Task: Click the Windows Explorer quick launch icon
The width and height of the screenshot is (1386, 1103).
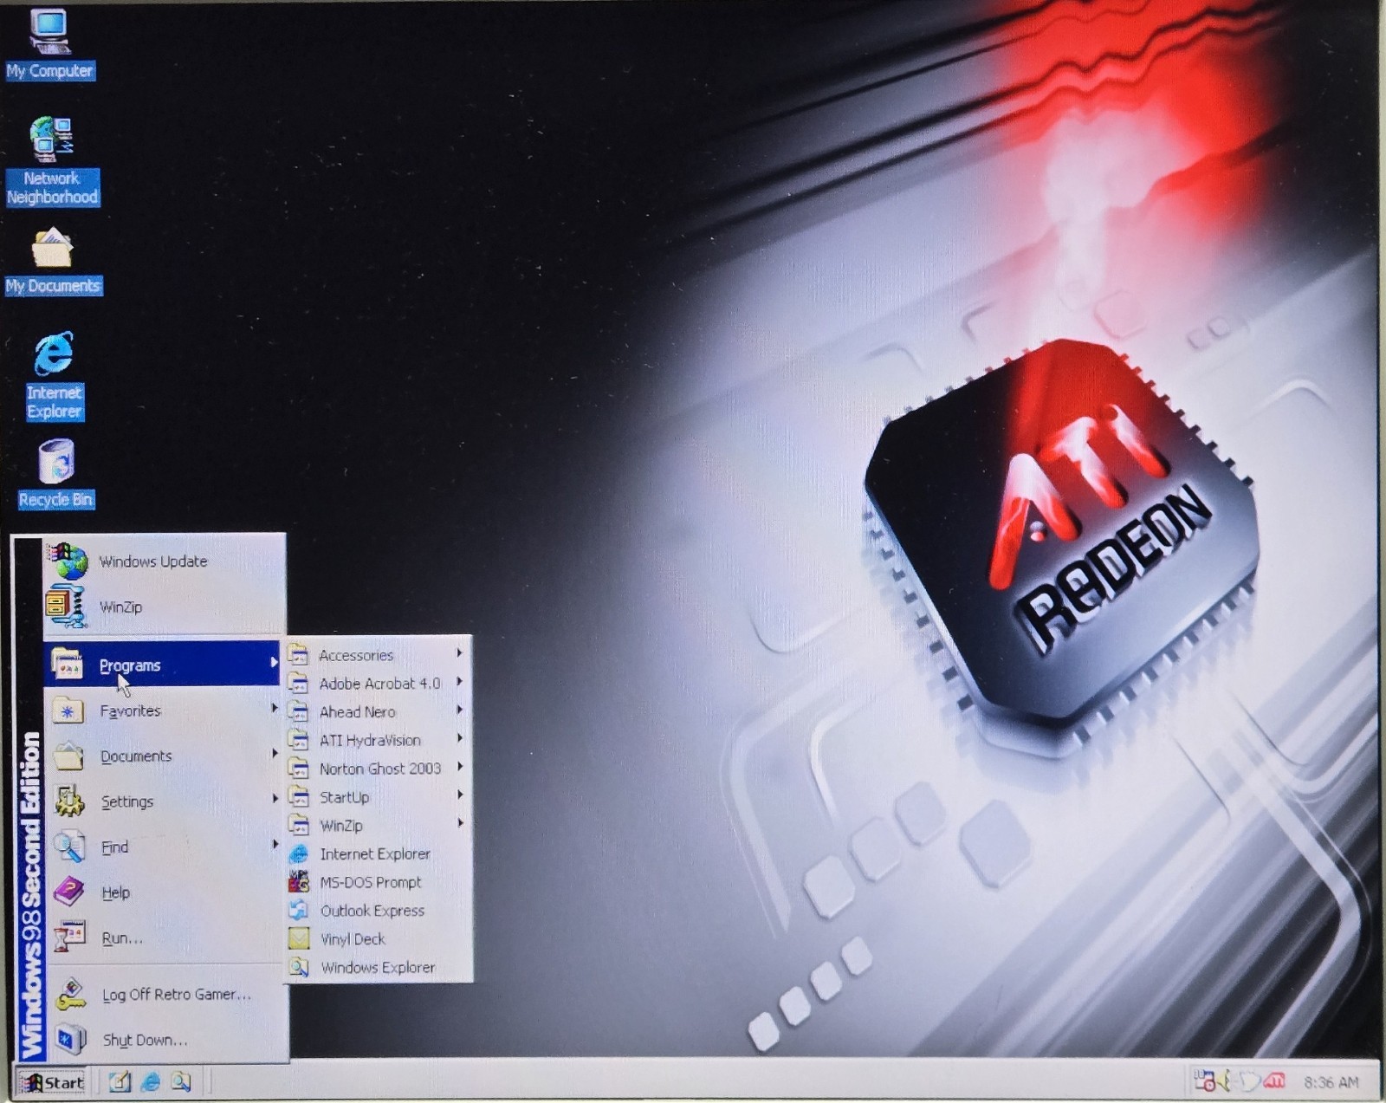Action: pos(180,1081)
